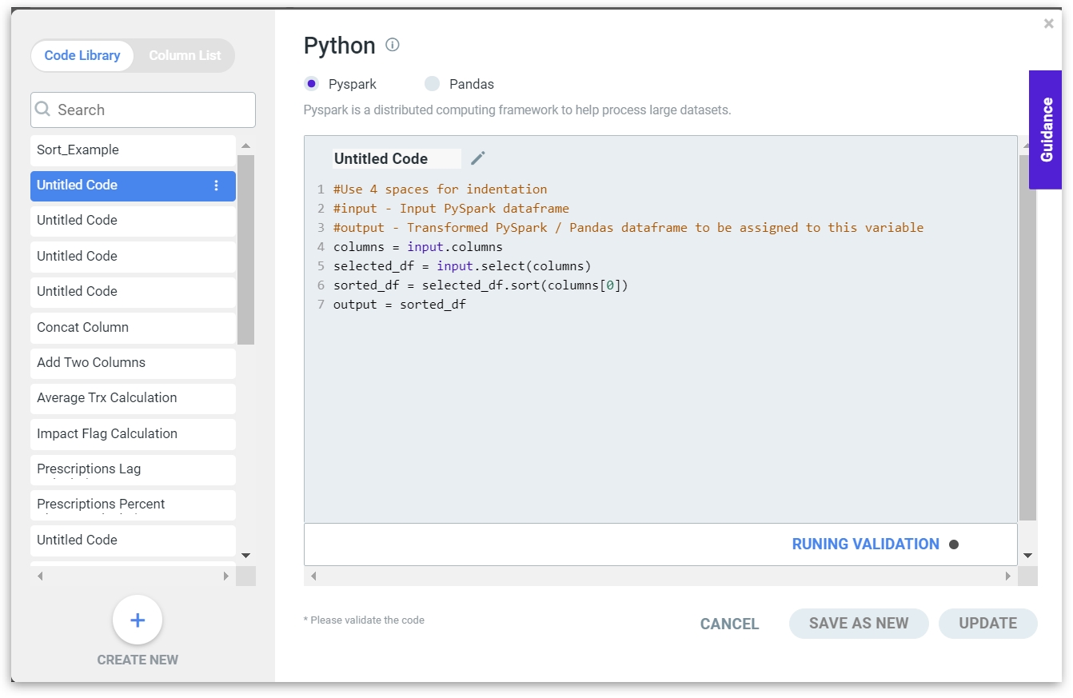Click the info icon next to Python
This screenshot has height=698, width=1073.
[x=392, y=45]
